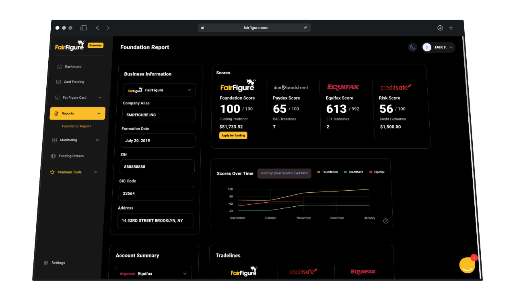Screen dimensions: 515x289
Task: Open Settings in the sidebar
Action: [58, 263]
